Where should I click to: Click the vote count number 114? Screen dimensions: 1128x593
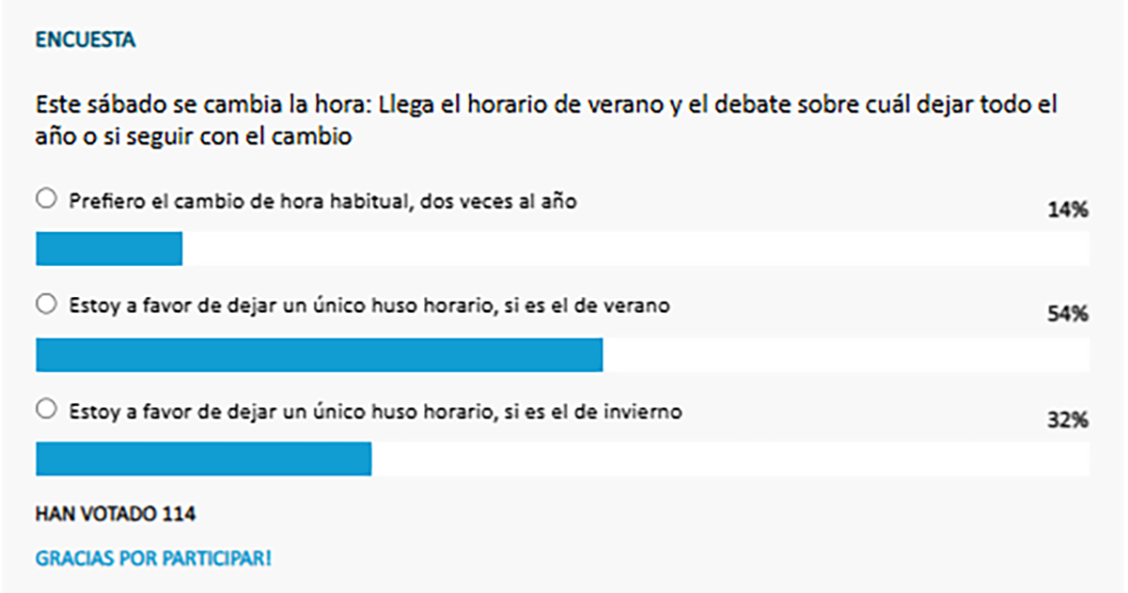180,514
